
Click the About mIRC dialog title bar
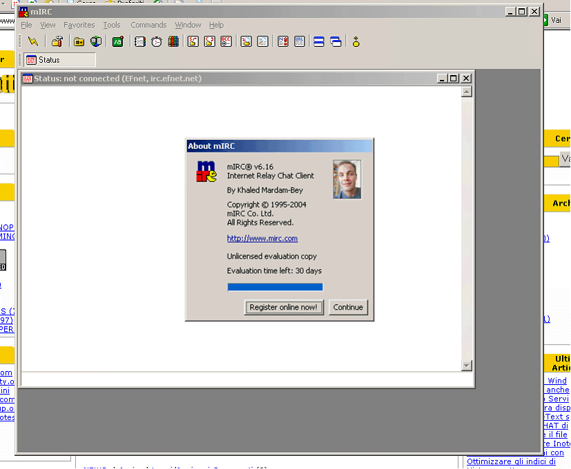[280, 146]
